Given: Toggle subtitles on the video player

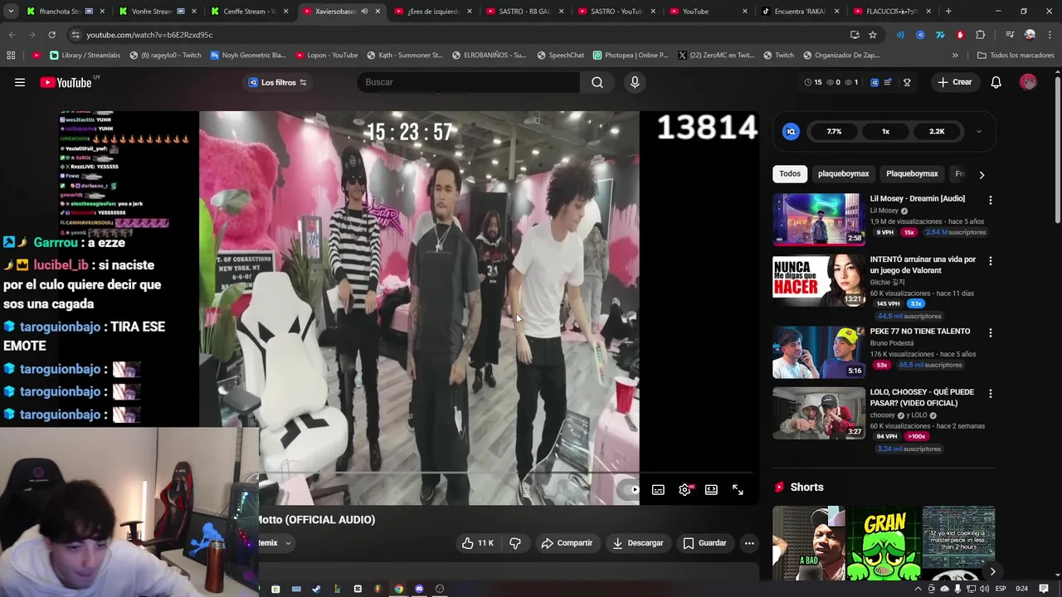Looking at the screenshot, I should pyautogui.click(x=658, y=490).
